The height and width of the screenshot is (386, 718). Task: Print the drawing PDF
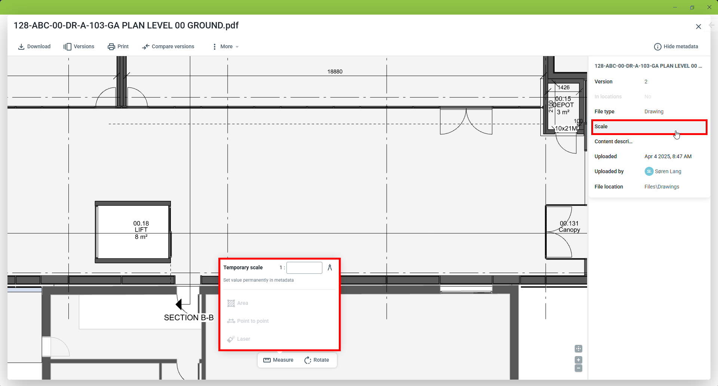(x=118, y=47)
